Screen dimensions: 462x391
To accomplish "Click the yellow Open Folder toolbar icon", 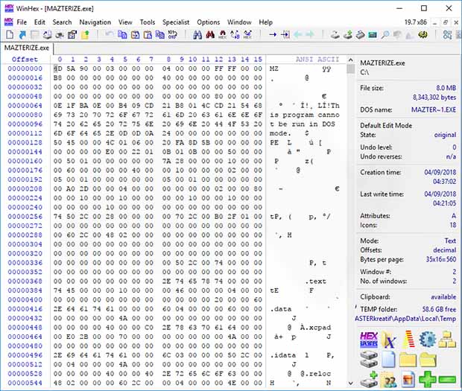I will 85,35.
